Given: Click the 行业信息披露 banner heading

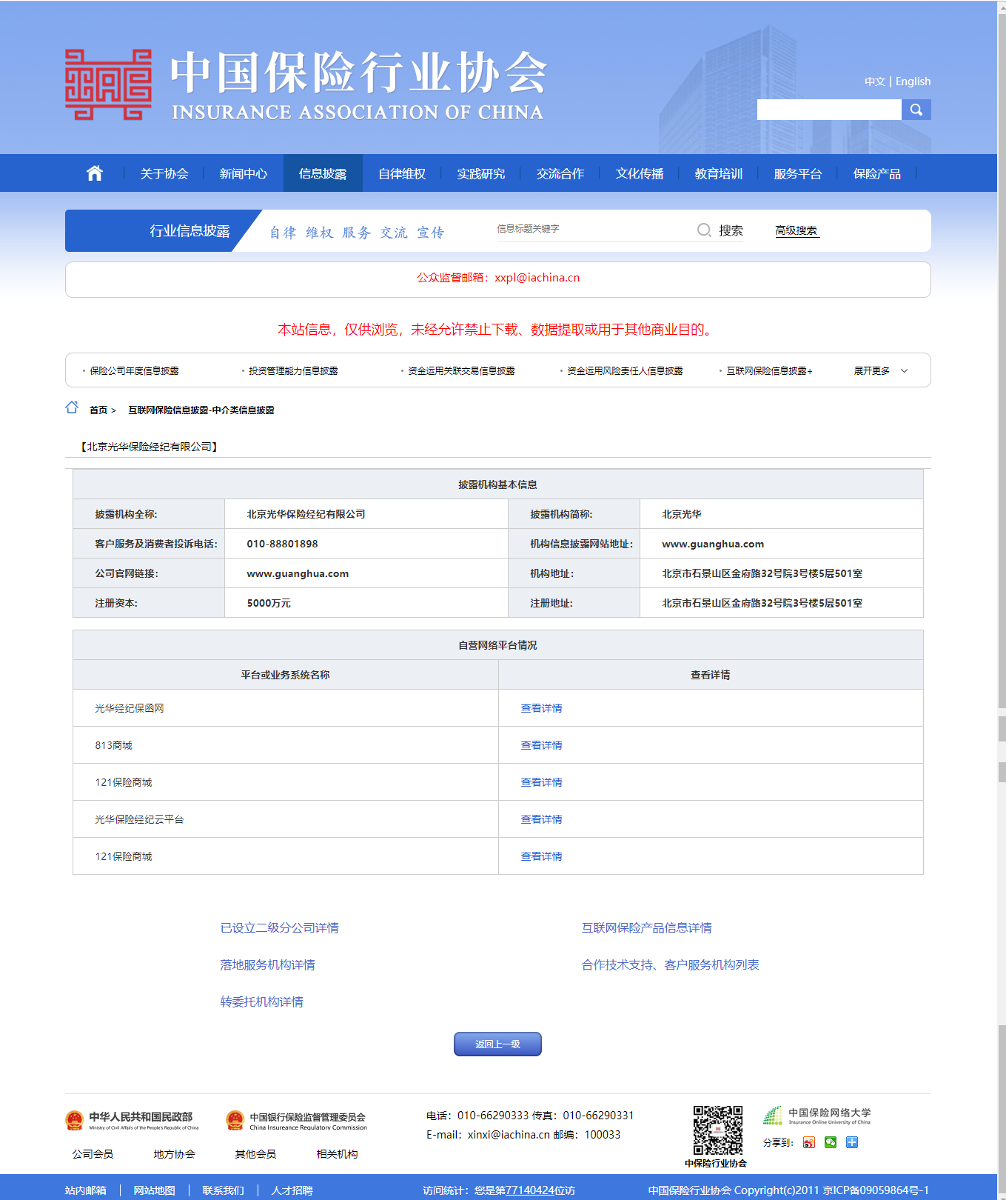Looking at the screenshot, I should (x=190, y=231).
